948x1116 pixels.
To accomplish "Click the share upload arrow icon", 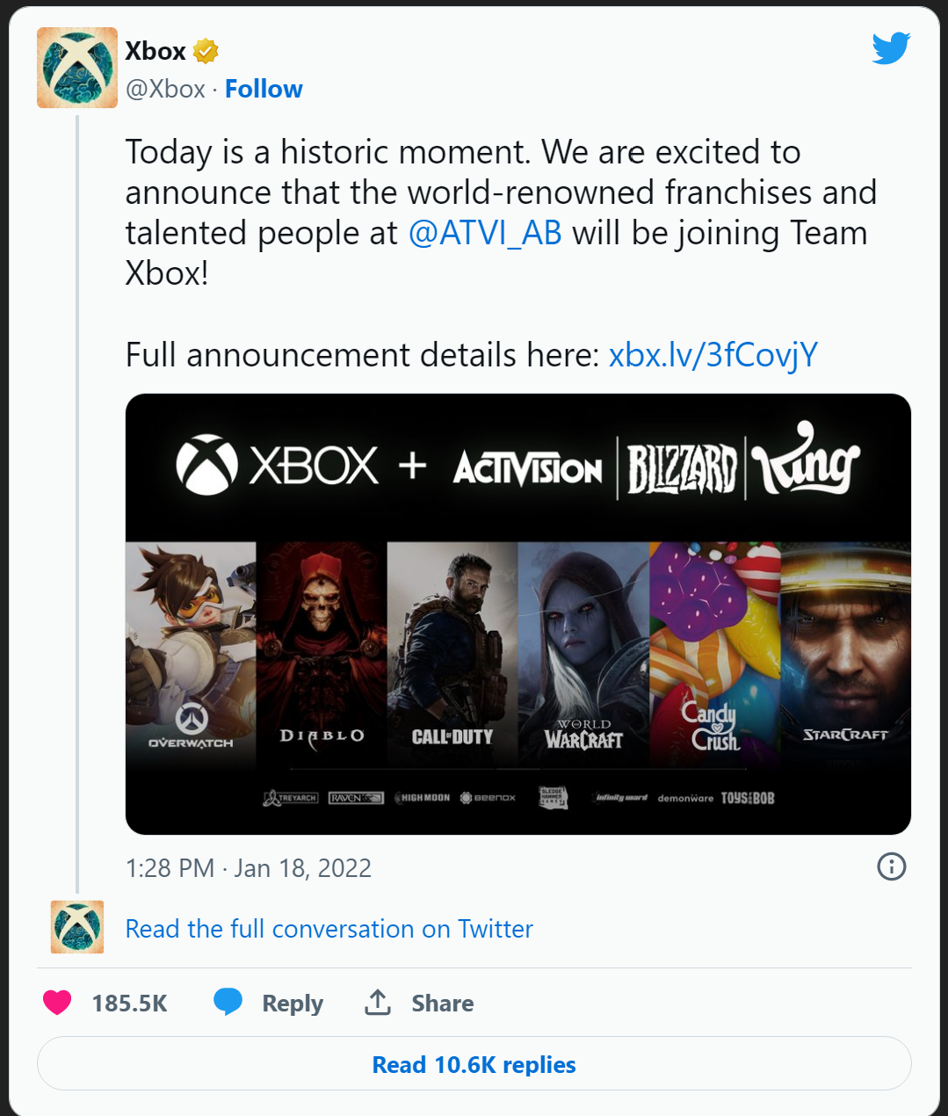I will pos(378,1002).
